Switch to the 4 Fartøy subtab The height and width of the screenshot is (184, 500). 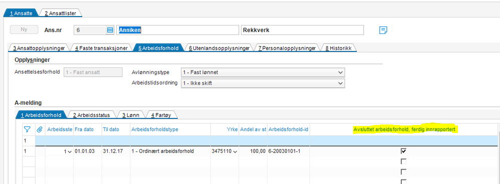[x=161, y=115]
